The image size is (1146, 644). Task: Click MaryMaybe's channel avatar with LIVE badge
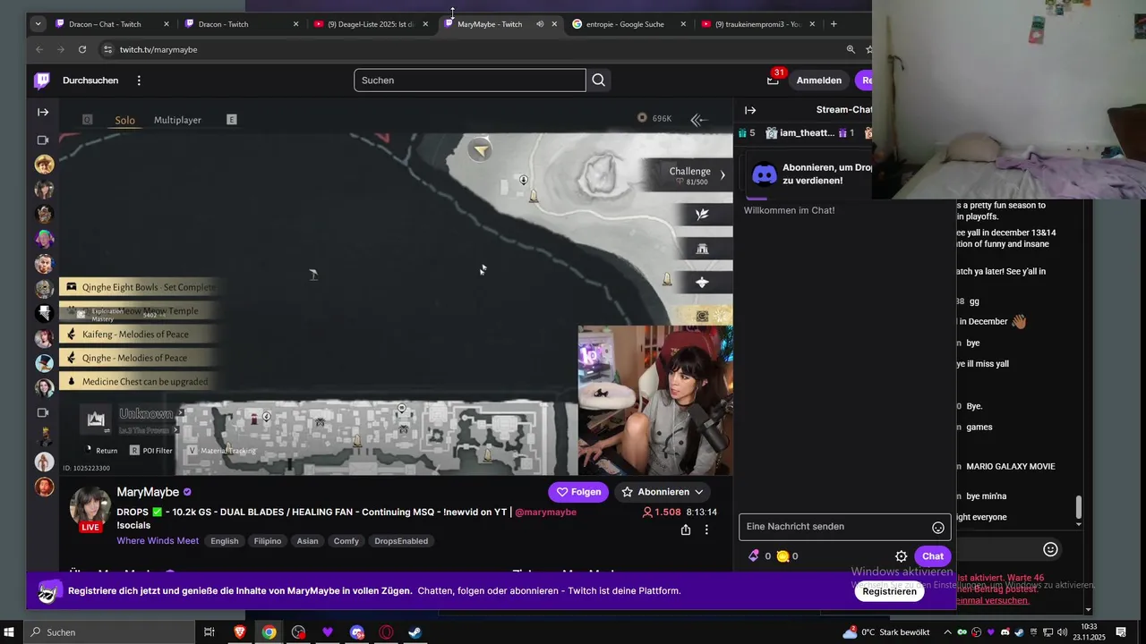tap(90, 510)
